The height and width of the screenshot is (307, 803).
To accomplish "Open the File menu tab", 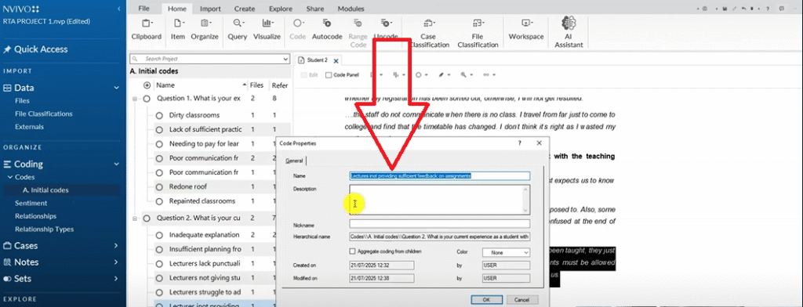I will coord(144,9).
